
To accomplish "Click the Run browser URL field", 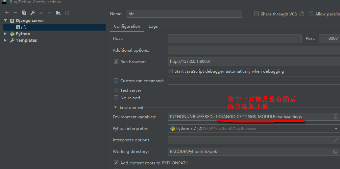I will click(254, 61).
